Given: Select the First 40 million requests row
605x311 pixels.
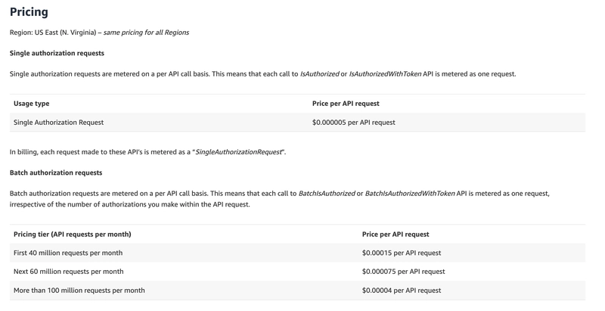Looking at the screenshot, I should tap(297, 253).
